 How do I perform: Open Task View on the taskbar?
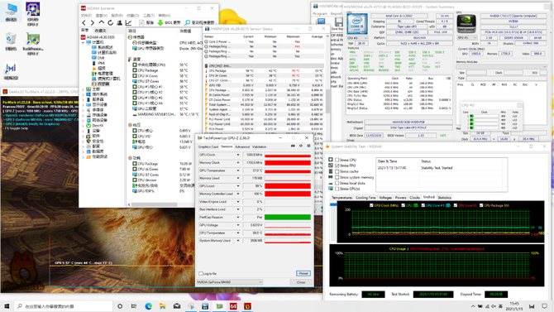134,306
